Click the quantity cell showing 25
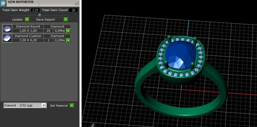The image size is (257, 127). tap(48, 31)
